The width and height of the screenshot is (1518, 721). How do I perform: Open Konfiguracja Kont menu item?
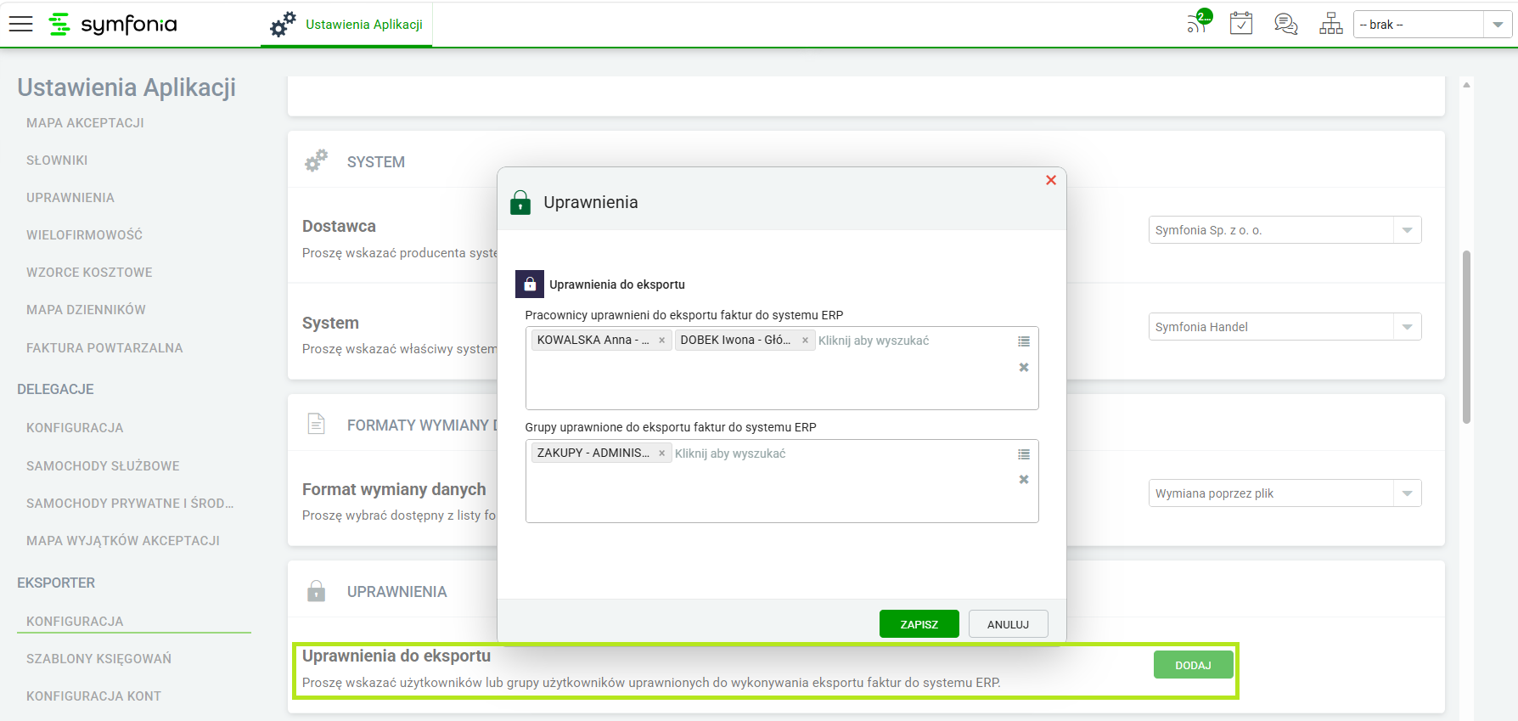tap(93, 696)
